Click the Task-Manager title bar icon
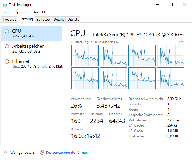 pyautogui.click(x=5, y=5)
